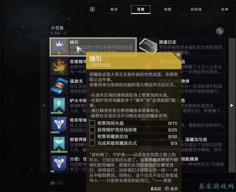
Task: Click the 收集邪魔族幼虫 progress bar
Action: (x=134, y=137)
